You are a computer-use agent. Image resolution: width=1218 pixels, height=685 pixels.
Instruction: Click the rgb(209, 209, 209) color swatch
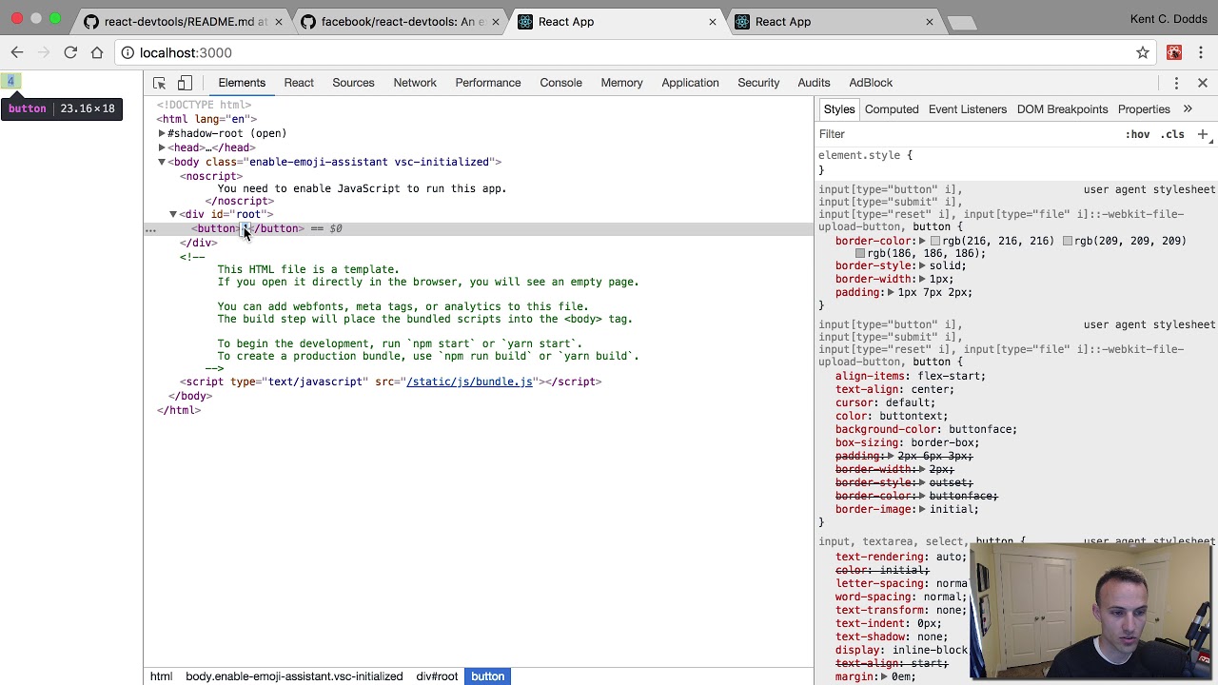(1068, 241)
